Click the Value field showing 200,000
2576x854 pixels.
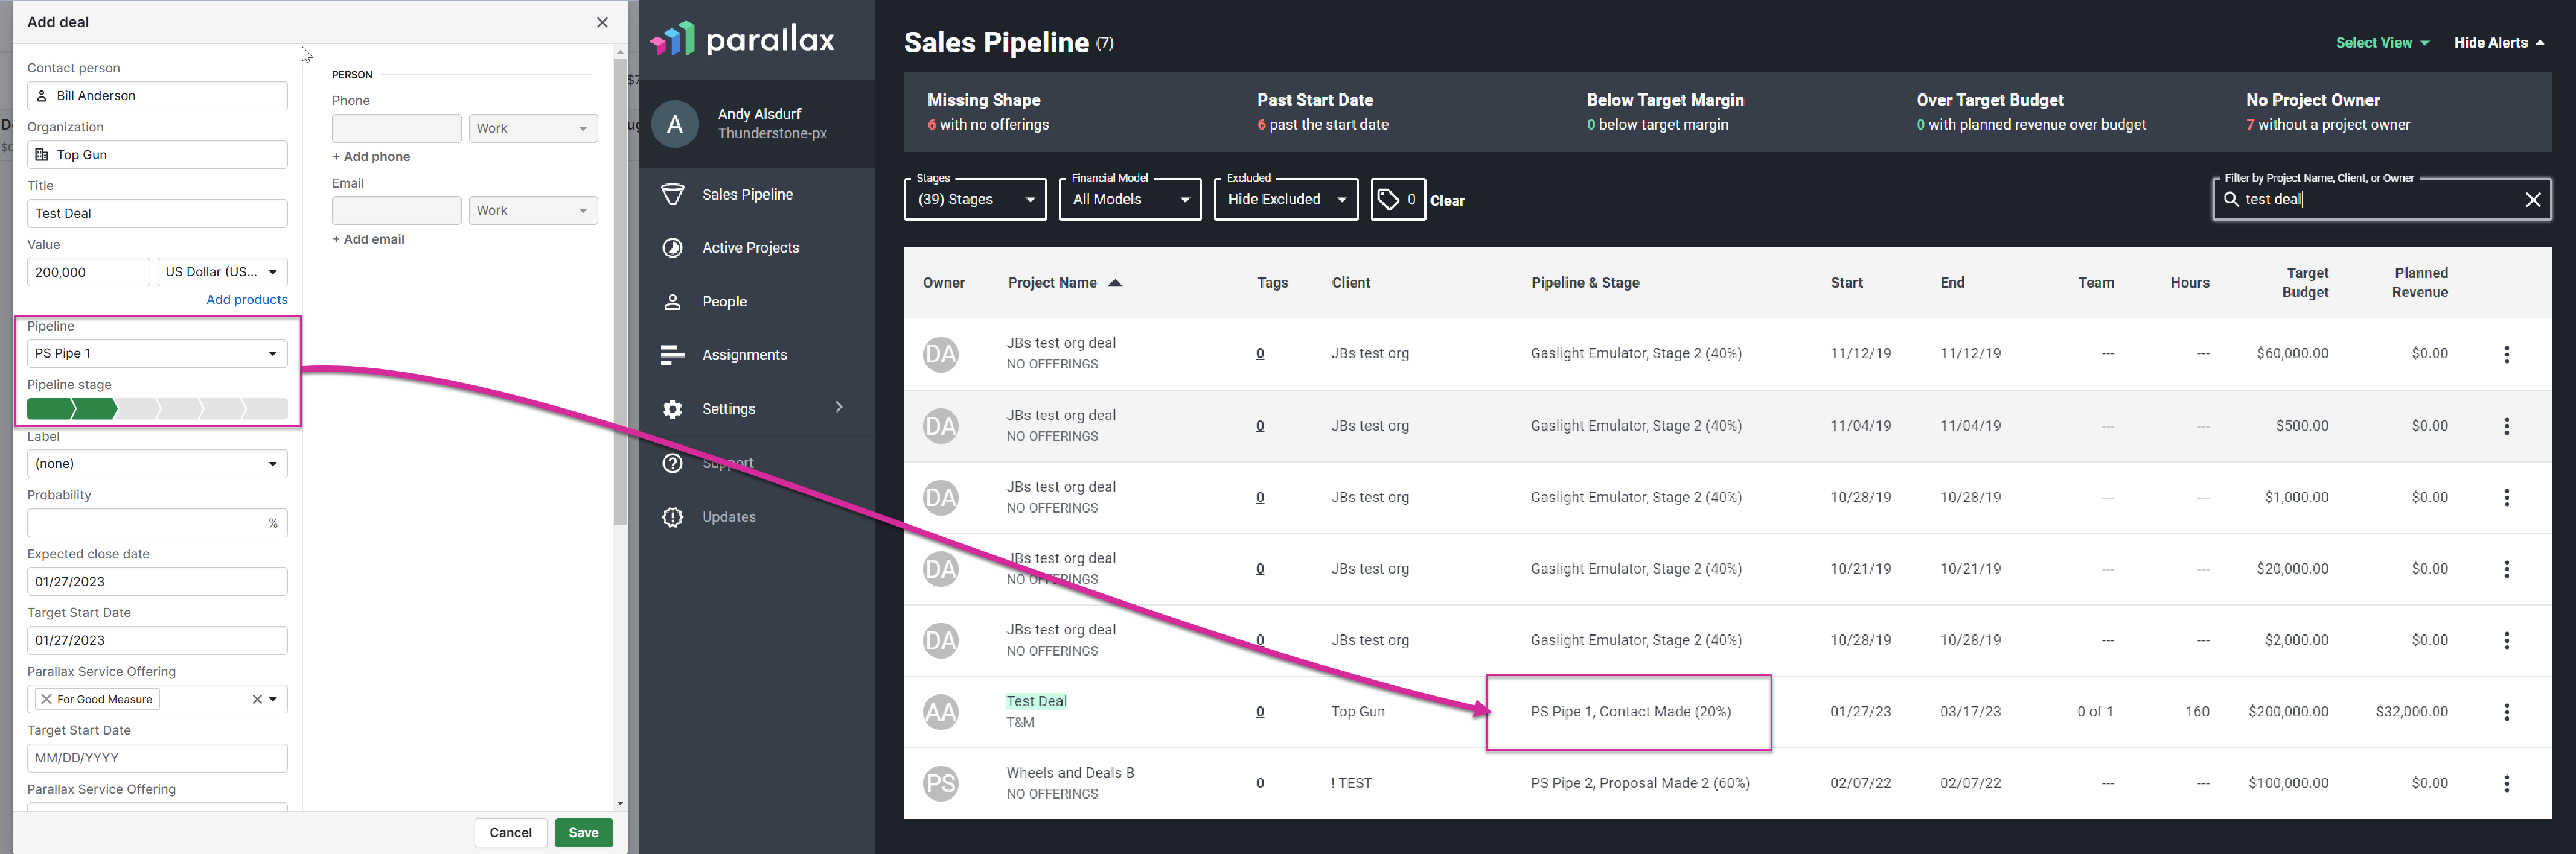[88, 271]
